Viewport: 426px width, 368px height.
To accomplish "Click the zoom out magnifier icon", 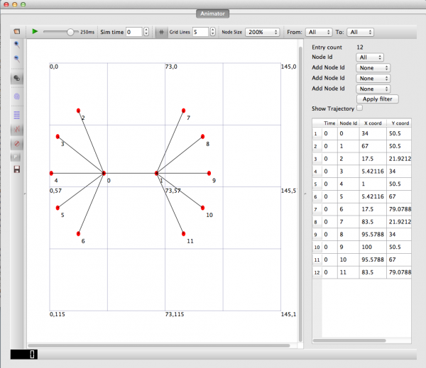I will (17, 60).
